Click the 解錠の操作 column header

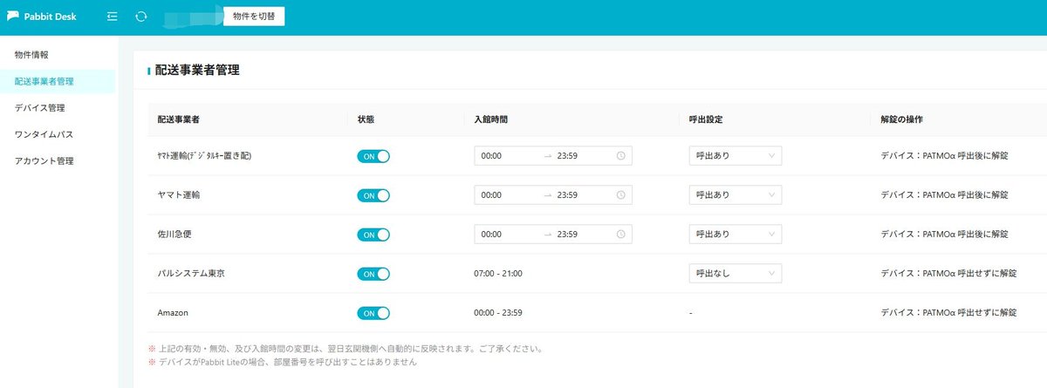click(903, 118)
